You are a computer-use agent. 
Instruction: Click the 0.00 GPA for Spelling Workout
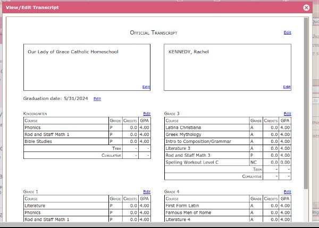[285, 162]
